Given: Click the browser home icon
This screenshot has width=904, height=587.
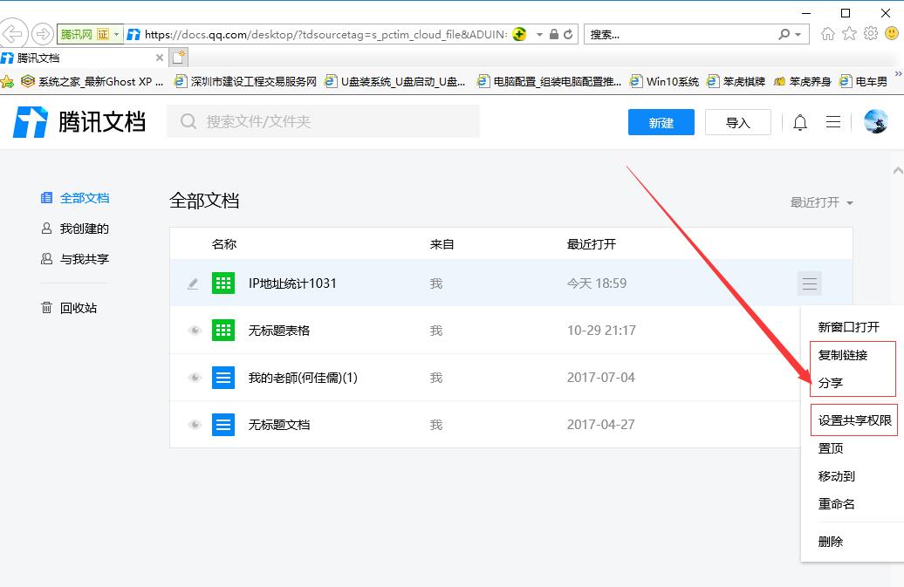Looking at the screenshot, I should pos(828,34).
